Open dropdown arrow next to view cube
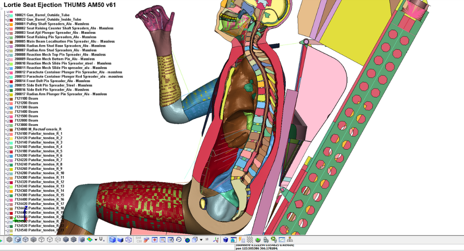Image resolution: width=464 pixels, height=251 pixels. click(202, 240)
